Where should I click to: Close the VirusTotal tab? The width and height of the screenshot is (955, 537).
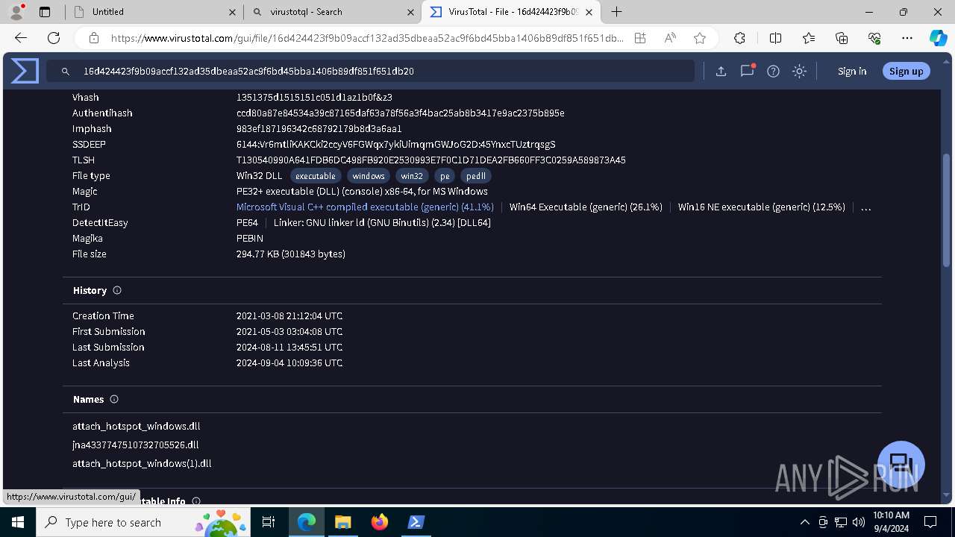tap(589, 12)
